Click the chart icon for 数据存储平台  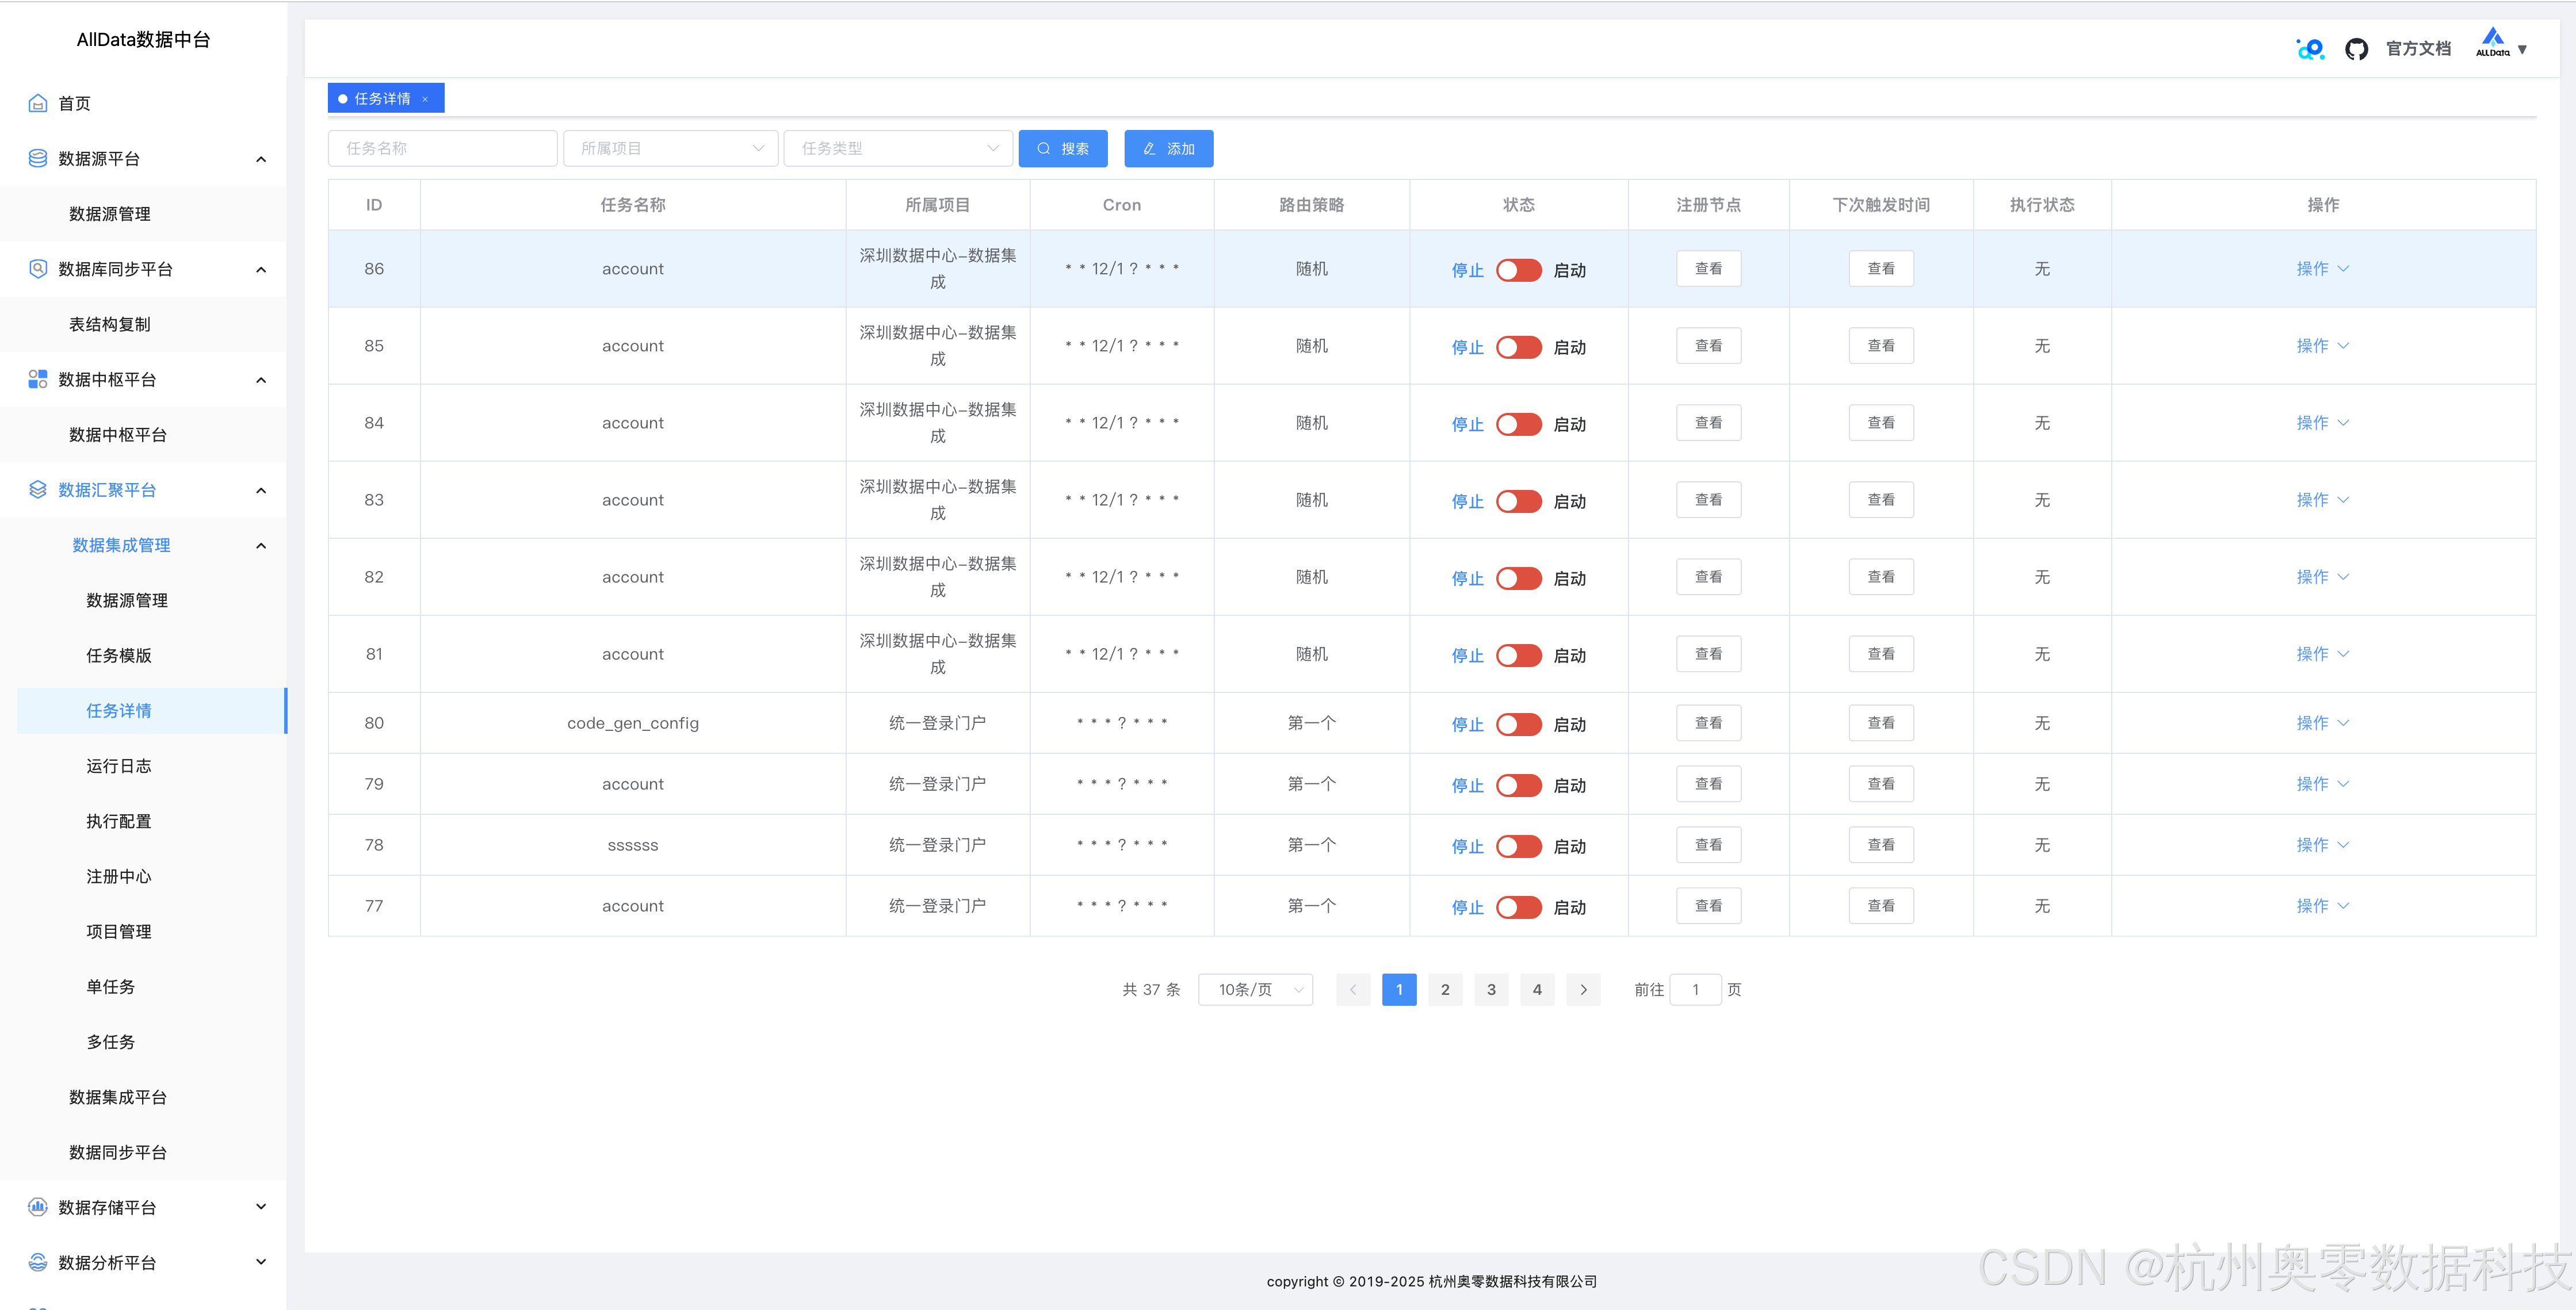(38, 1206)
